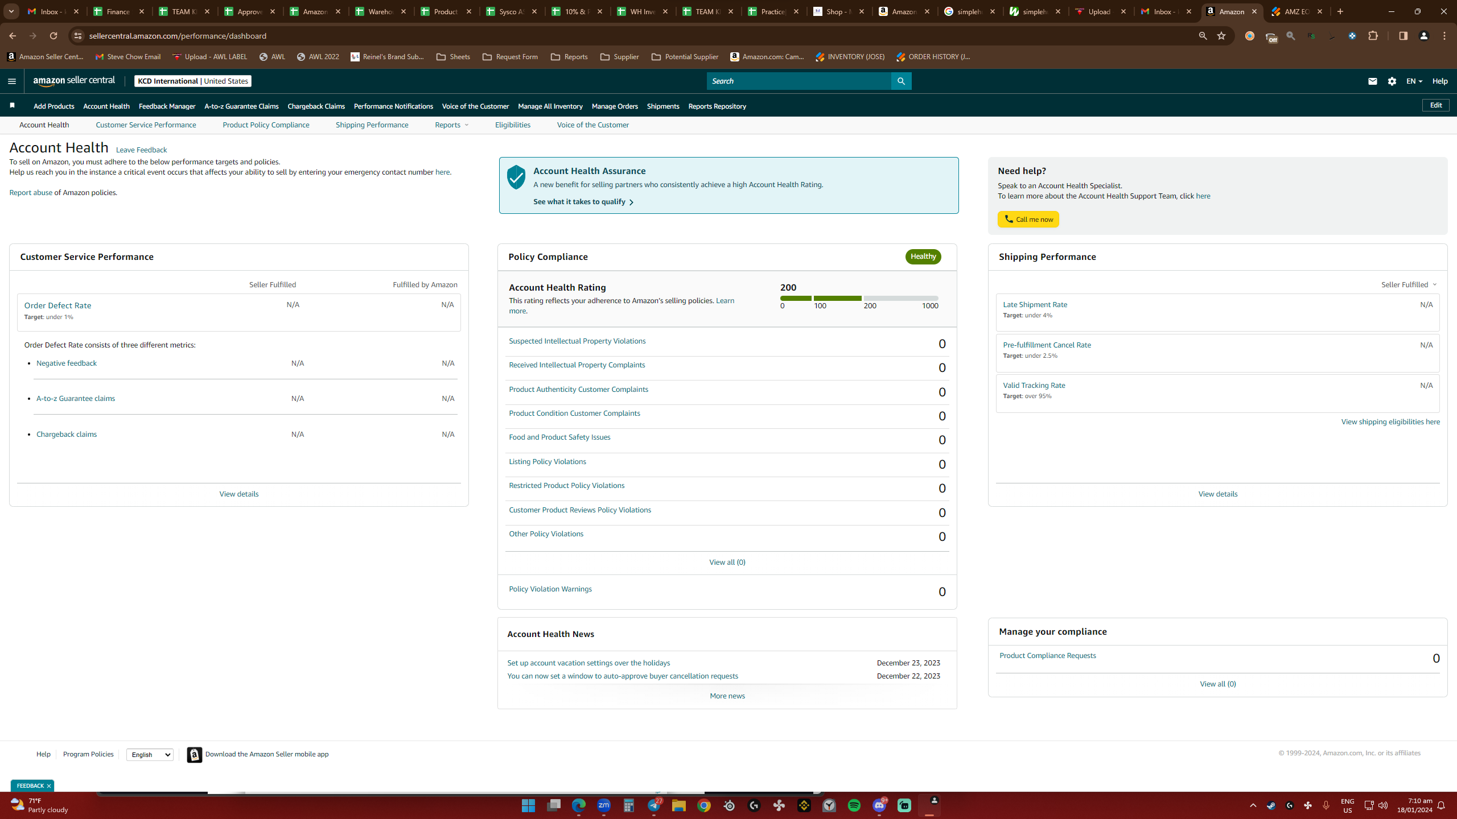Image resolution: width=1457 pixels, height=819 pixels.
Task: Open the Seller Central hamburger menu
Action: [x=12, y=81]
